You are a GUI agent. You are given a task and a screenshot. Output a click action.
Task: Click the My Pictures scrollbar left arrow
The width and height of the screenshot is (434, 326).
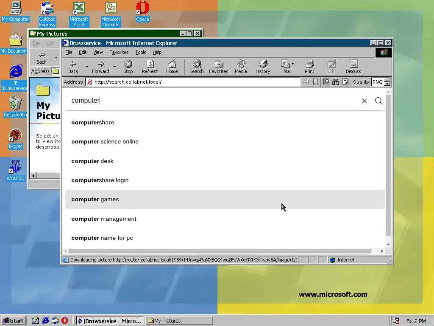(33, 176)
